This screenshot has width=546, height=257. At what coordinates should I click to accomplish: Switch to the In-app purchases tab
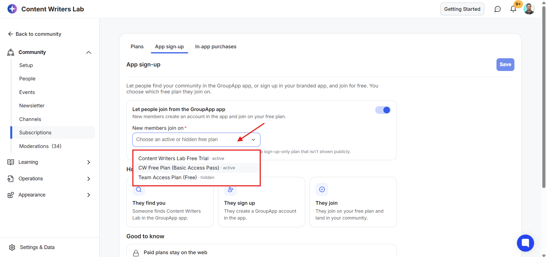216,47
